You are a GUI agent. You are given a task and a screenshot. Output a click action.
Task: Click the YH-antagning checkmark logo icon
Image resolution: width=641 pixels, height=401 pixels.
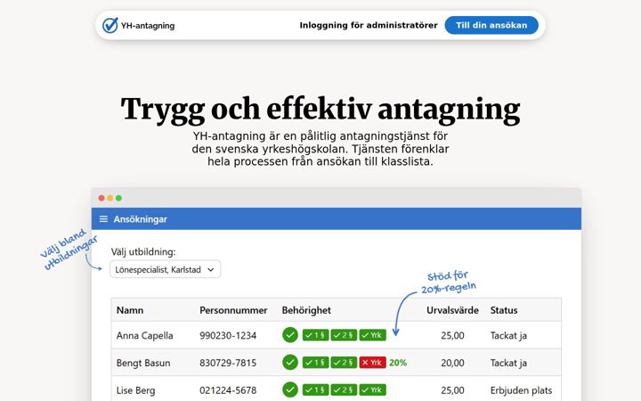(110, 25)
